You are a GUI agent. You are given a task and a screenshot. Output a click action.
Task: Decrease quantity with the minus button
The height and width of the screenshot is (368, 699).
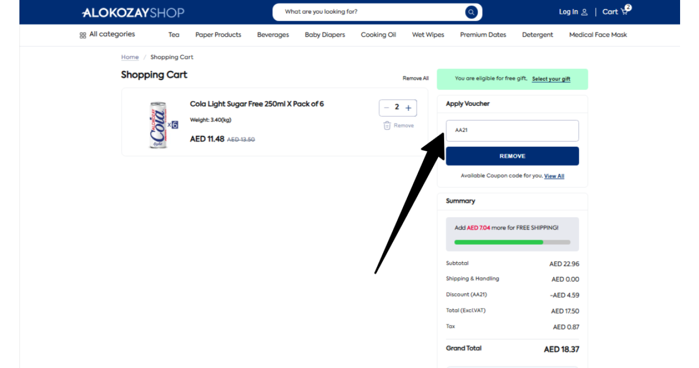tap(386, 108)
